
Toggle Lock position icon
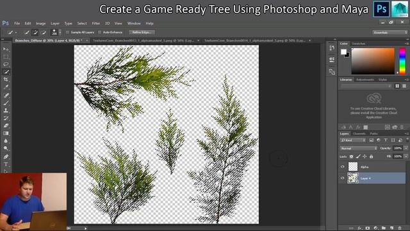coord(365,157)
